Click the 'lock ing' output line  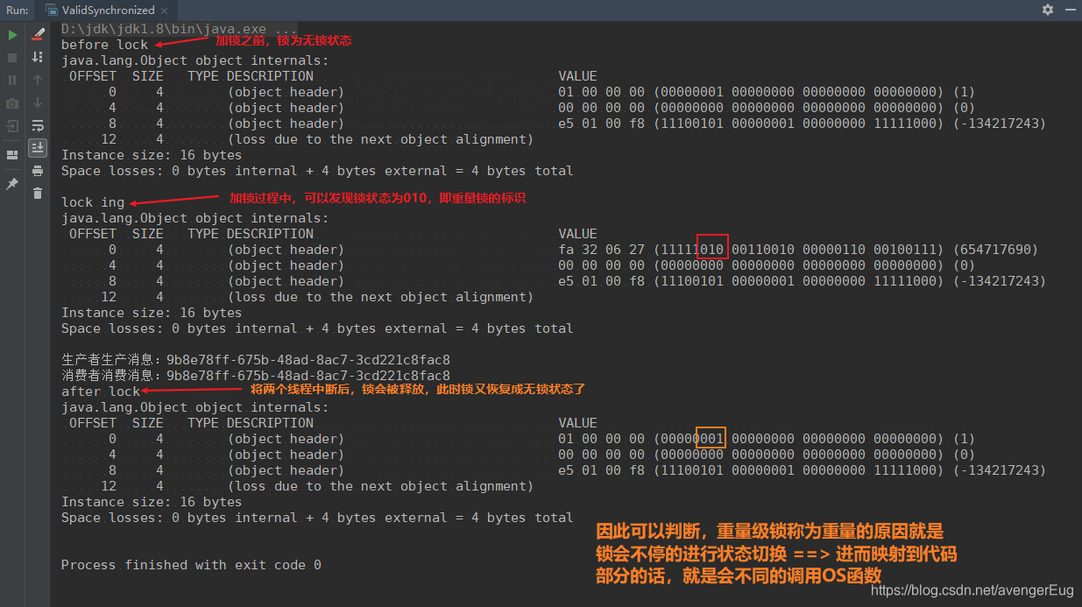pos(93,202)
